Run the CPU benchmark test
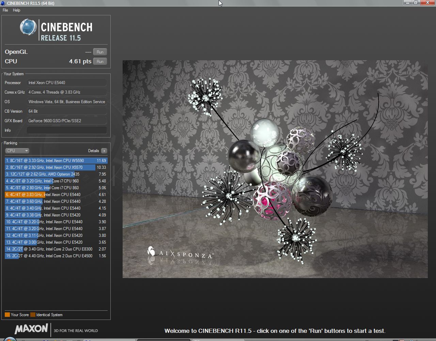Viewport: 436px width, 341px height. (100, 62)
